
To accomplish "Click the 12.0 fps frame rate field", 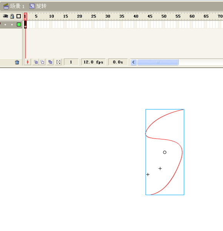I will [93, 62].
